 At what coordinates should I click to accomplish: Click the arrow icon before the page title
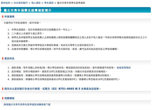point(2,10)
